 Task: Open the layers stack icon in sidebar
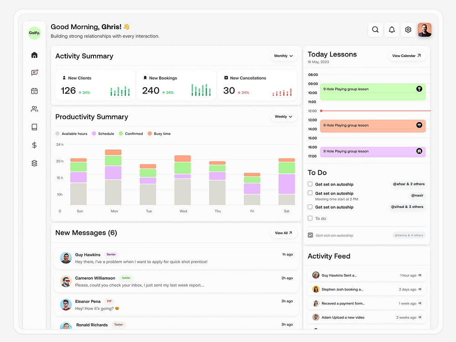tap(34, 163)
